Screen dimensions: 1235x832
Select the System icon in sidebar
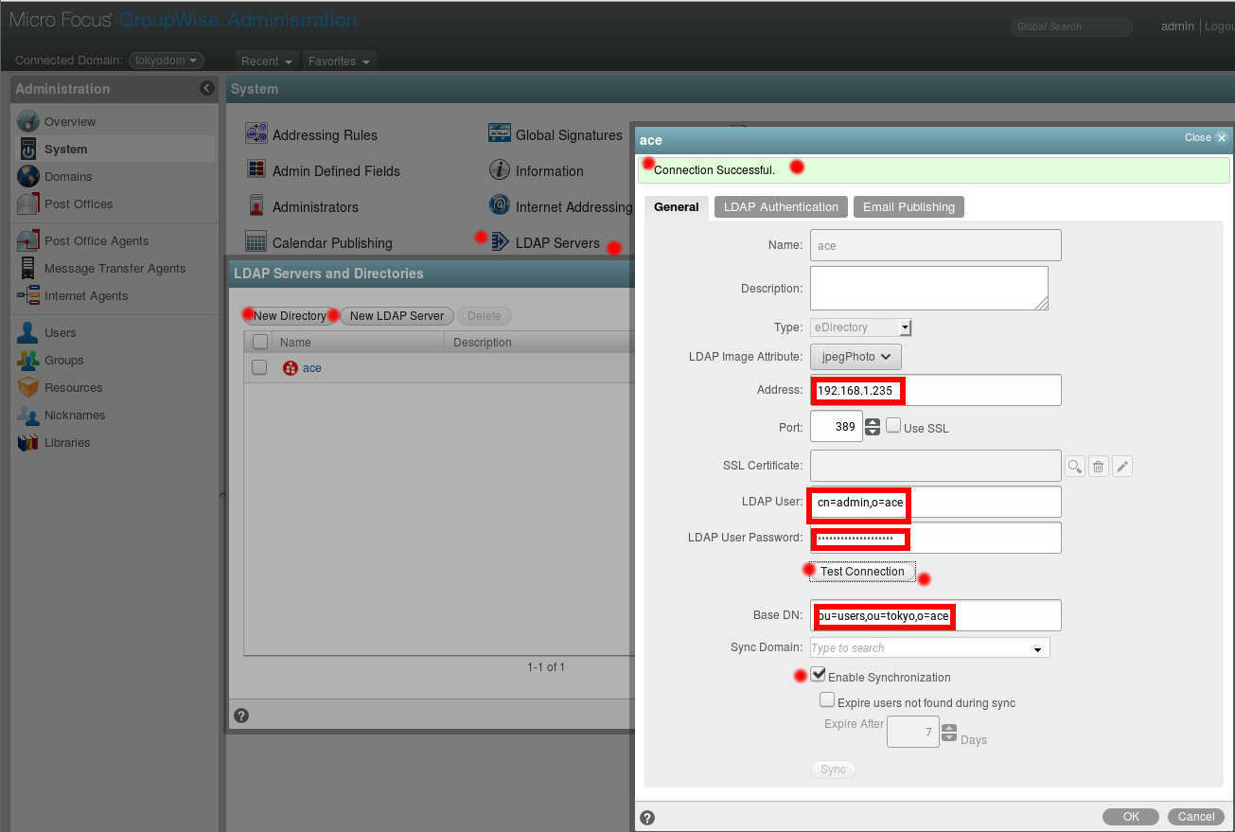coord(28,149)
